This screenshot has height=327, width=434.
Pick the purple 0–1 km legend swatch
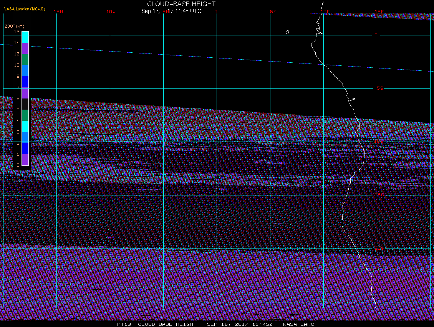pos(25,160)
